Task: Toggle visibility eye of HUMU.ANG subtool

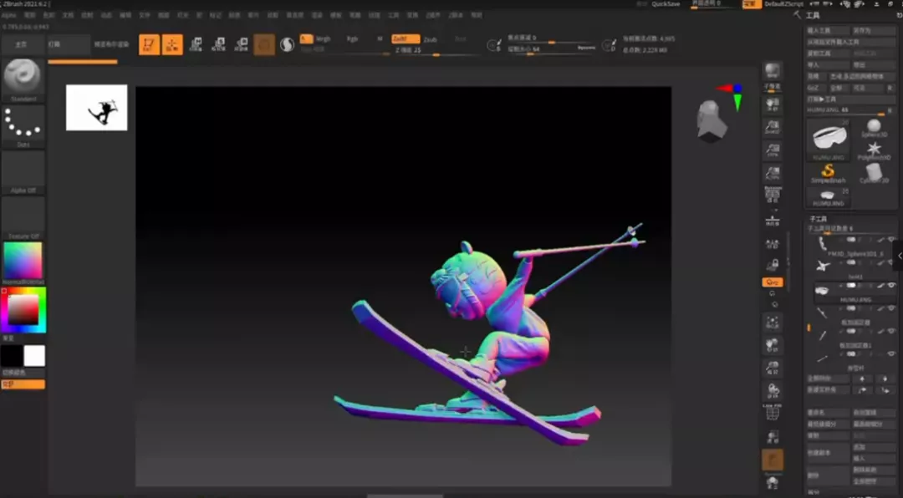Action: tap(891, 286)
